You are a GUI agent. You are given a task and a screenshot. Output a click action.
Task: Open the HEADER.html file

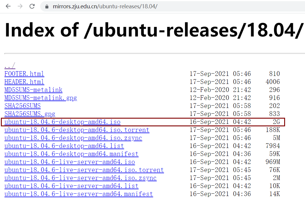[x=24, y=82]
